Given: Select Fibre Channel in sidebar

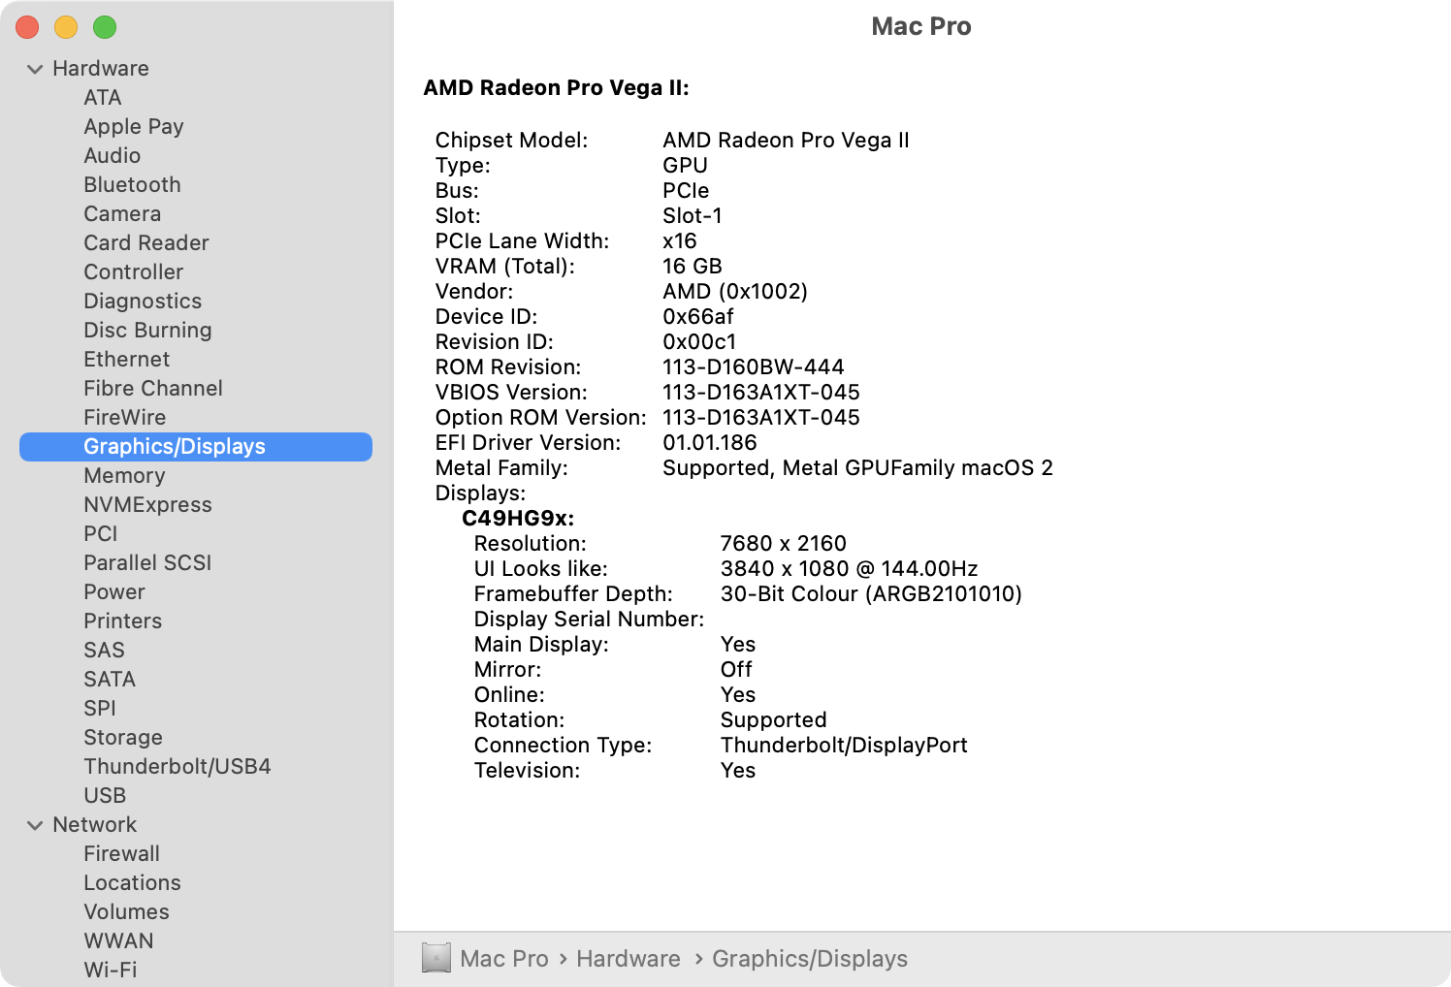Looking at the screenshot, I should tap(153, 389).
